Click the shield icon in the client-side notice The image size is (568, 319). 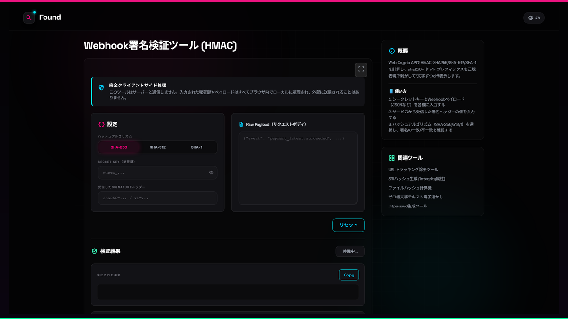(101, 87)
